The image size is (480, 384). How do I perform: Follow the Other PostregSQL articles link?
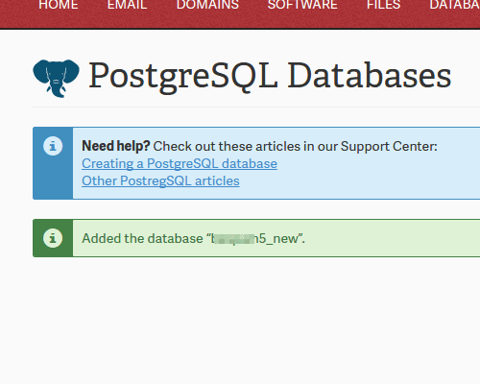[x=160, y=180]
